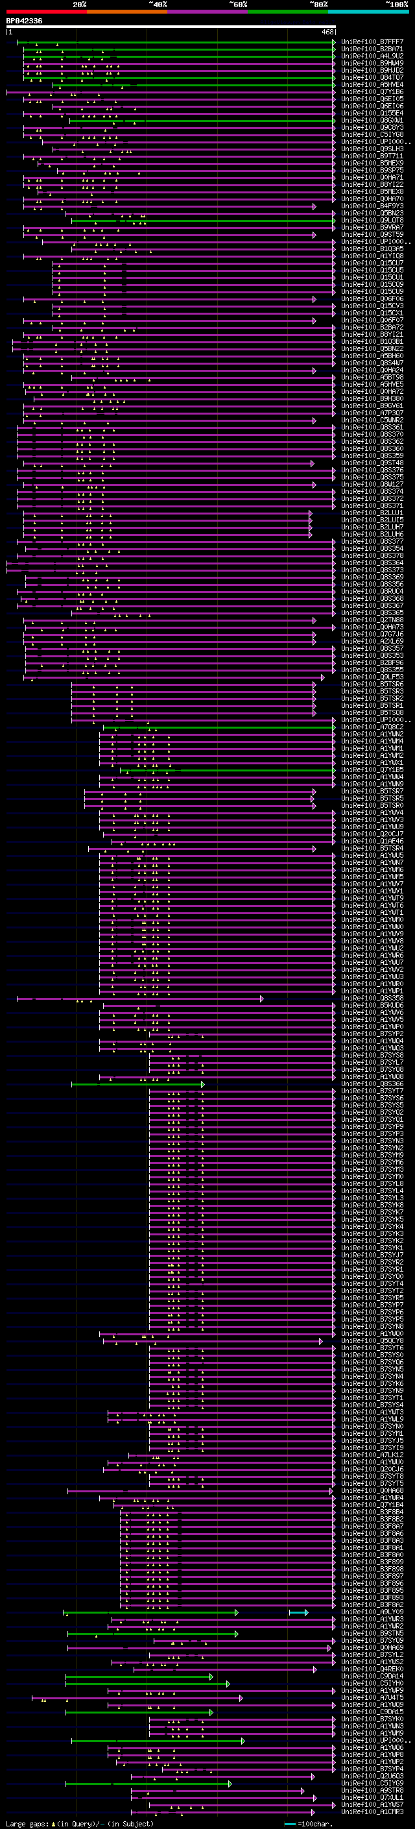Select the UniRef100_Q7Y1B5 hit label
Image resolution: width=415 pixels, height=1829 pixels.
pos(372,770)
